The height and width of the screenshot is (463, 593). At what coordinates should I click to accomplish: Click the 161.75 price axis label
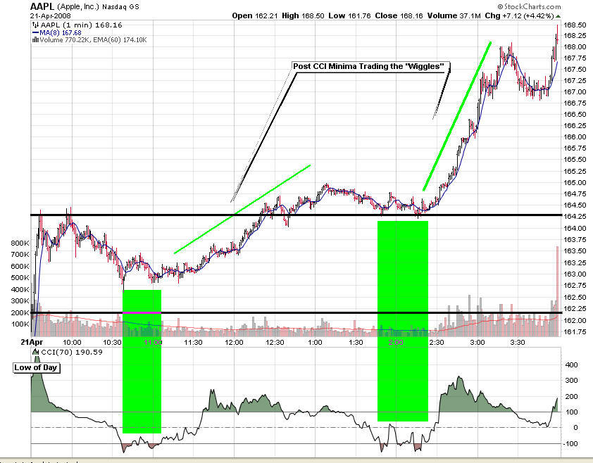click(575, 332)
